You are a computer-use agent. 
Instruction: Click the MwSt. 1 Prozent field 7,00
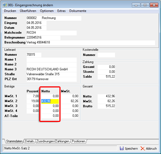(33, 96)
